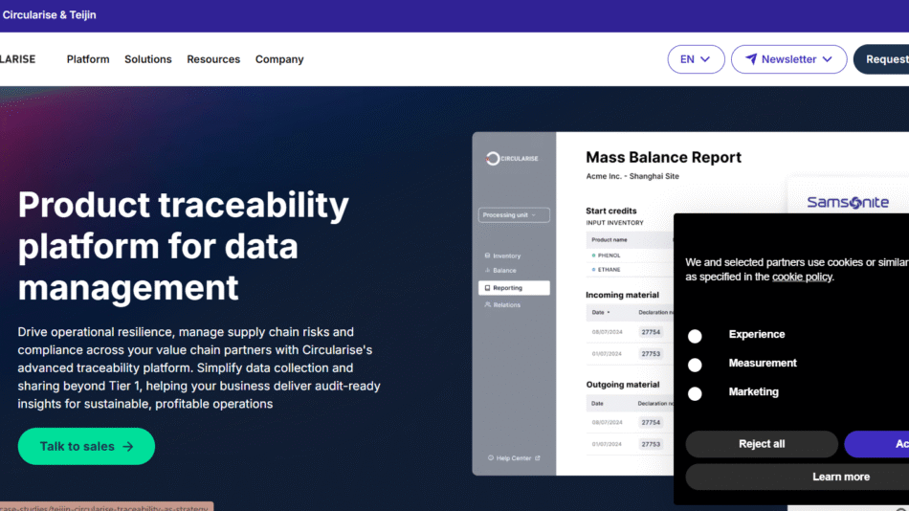This screenshot has height=511, width=909.
Task: Toggle the Marketing cookie option
Action: click(695, 393)
